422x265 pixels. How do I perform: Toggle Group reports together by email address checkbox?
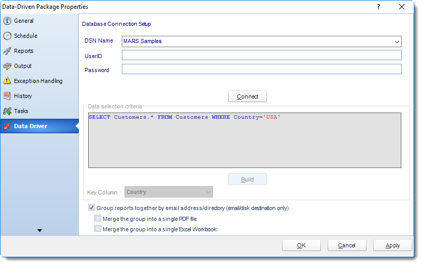pos(92,207)
